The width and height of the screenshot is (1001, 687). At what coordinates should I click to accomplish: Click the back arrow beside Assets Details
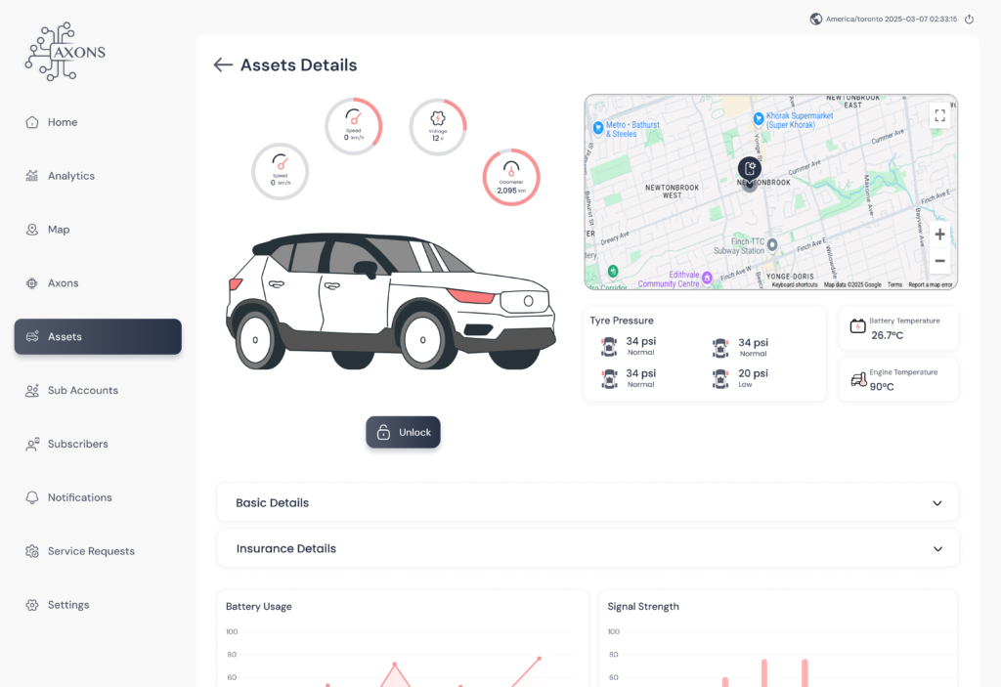(x=223, y=65)
